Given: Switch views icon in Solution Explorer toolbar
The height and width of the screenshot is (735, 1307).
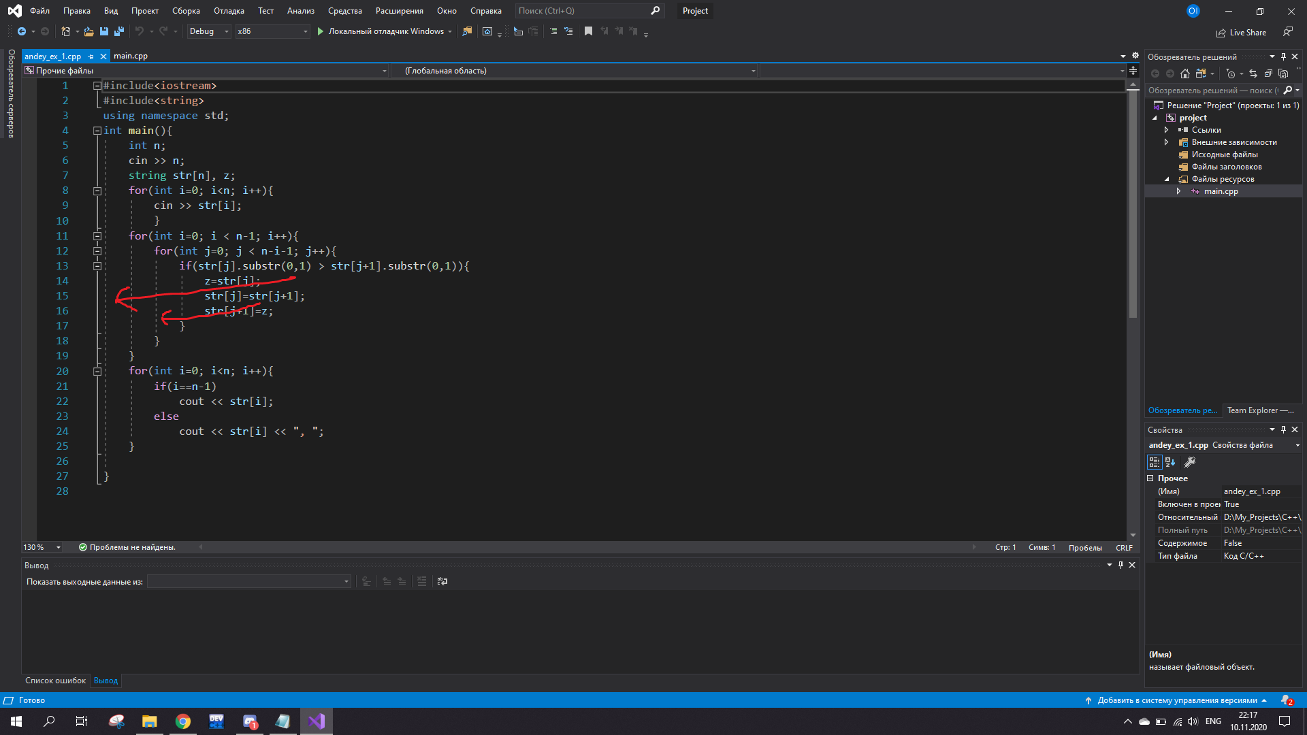Looking at the screenshot, I should pos(1201,73).
